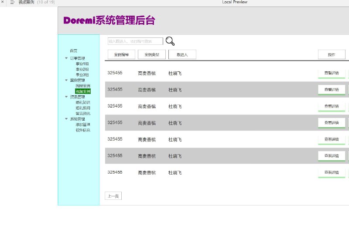Image resolution: width=349 pixels, height=229 pixels.
Task: Go to 首页 in the sidebar
Action: point(73,51)
